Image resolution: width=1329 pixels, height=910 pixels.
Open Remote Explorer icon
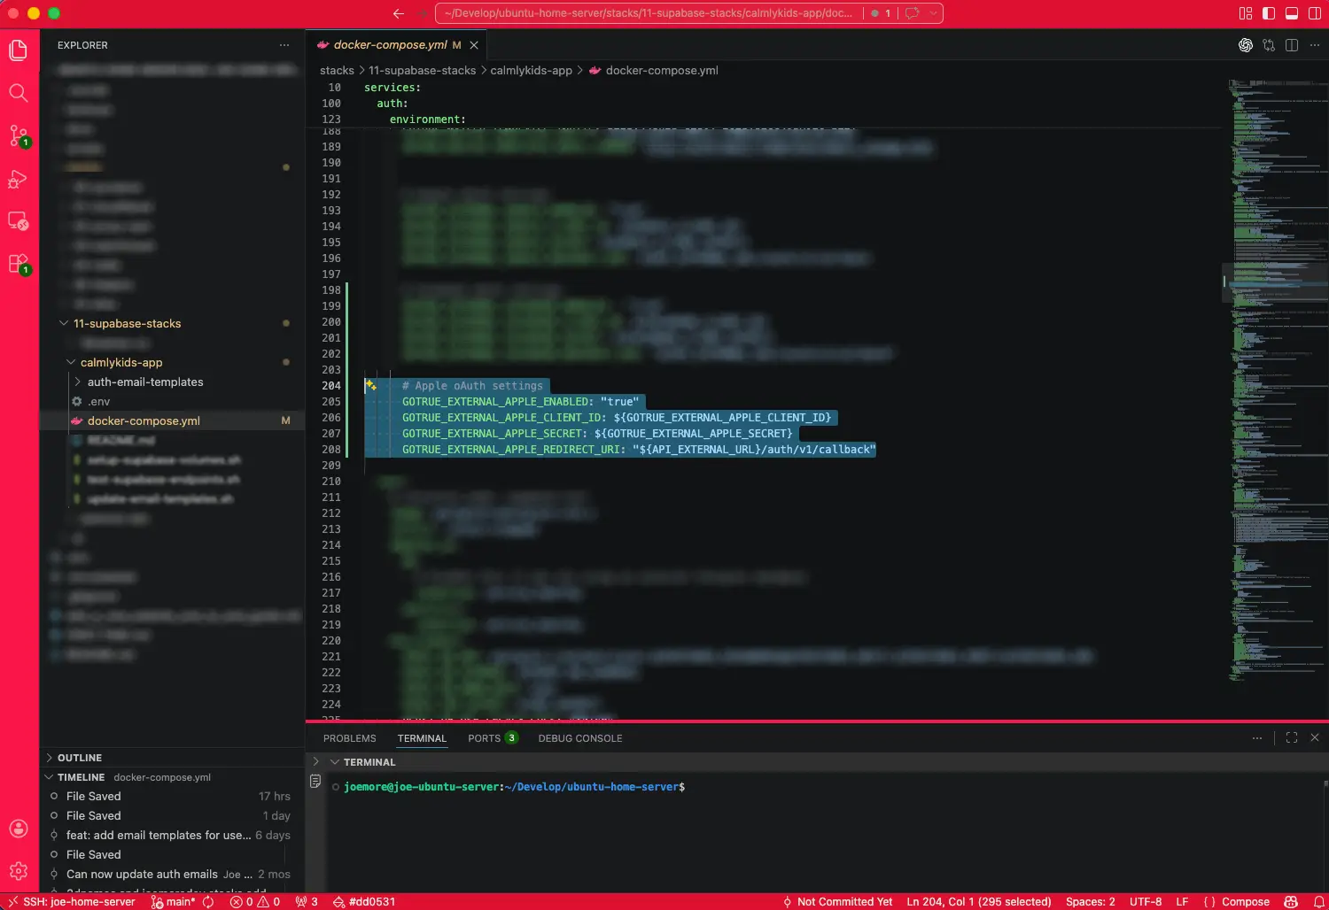(19, 221)
